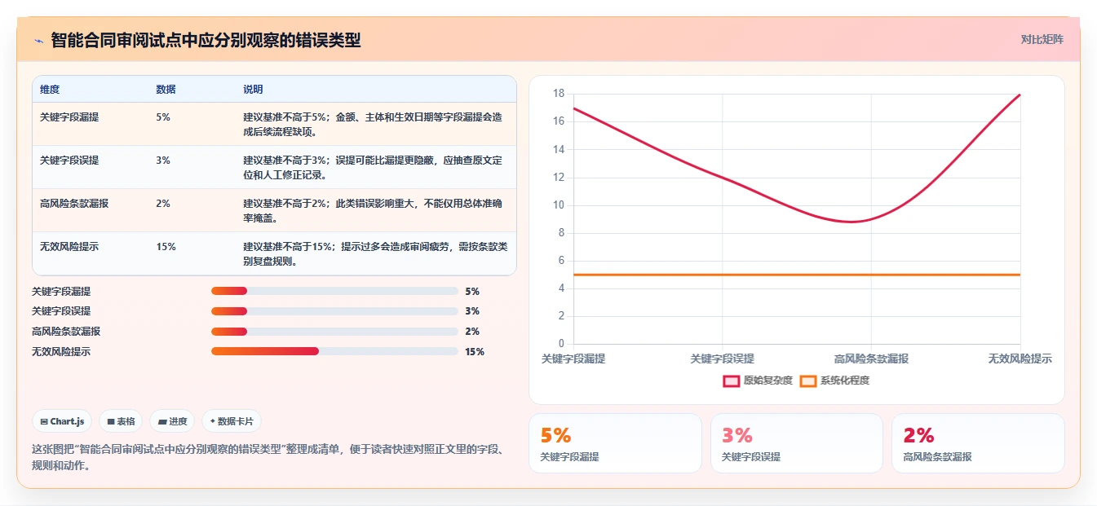This screenshot has height=506, width=1097.
Task: Click the 维度 column header
Action: click(50, 90)
